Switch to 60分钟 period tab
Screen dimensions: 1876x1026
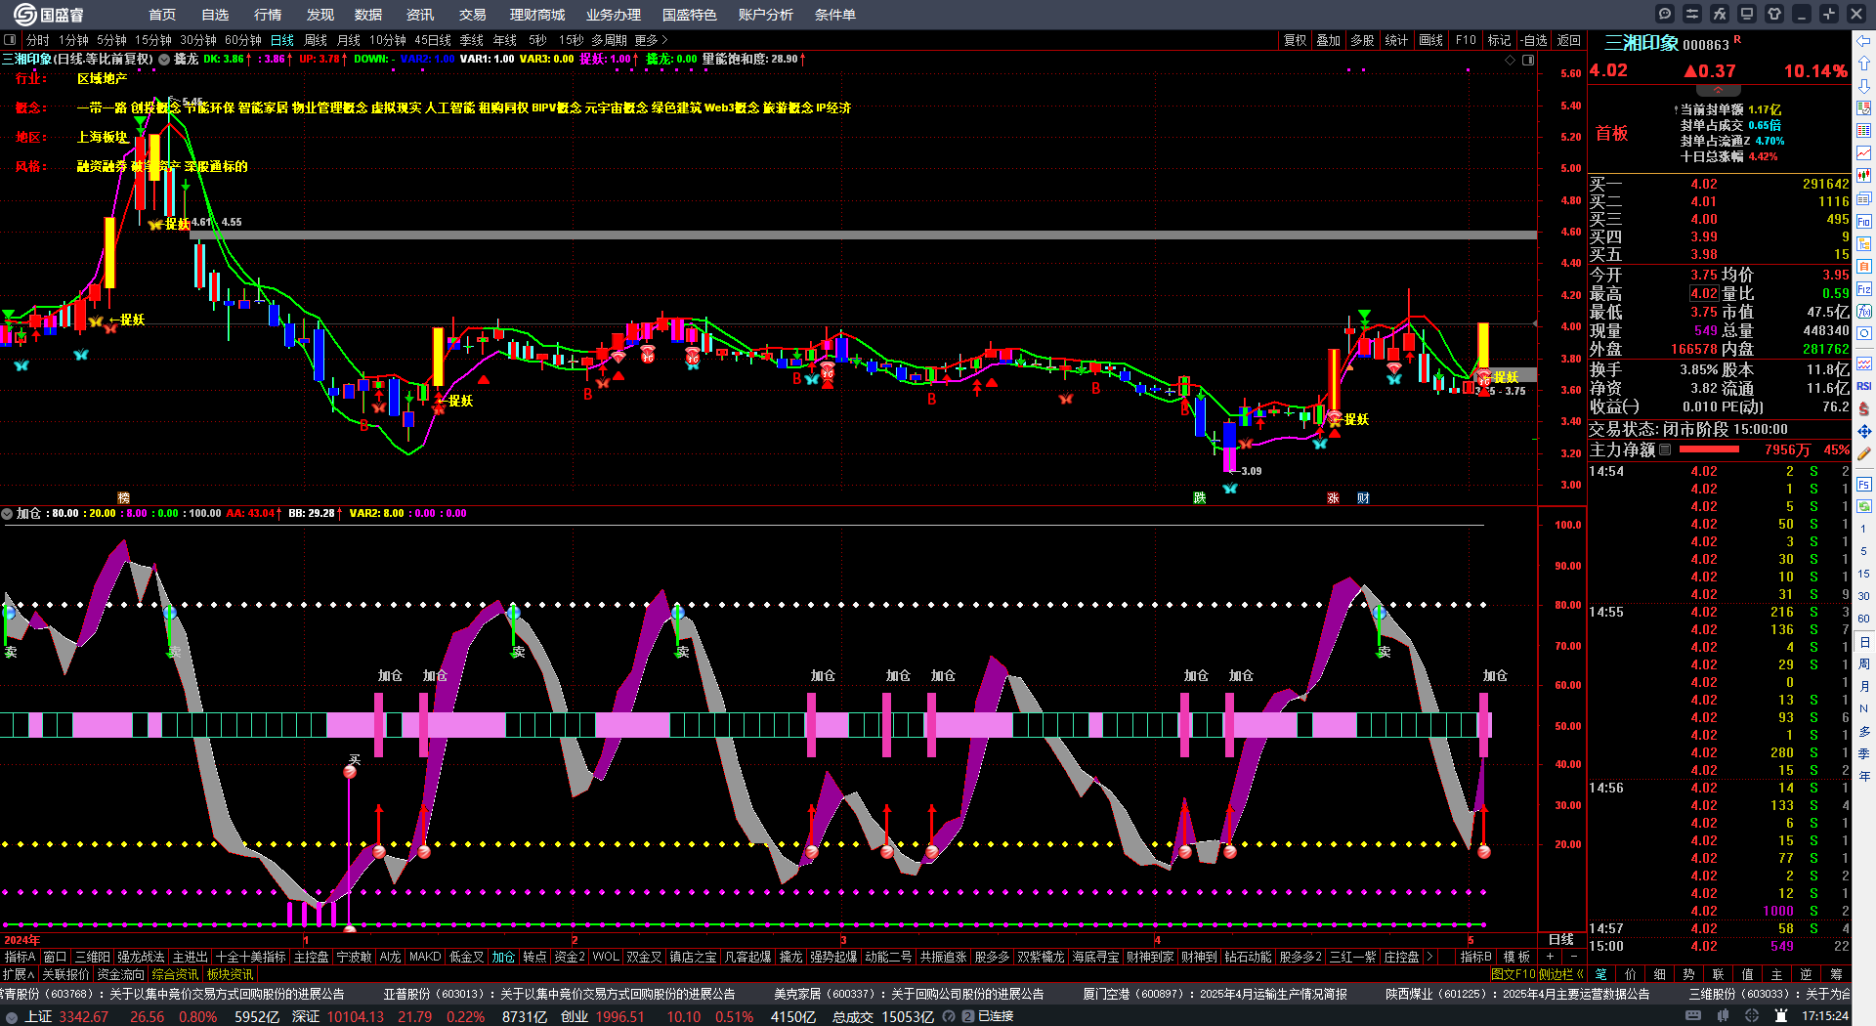coord(243,40)
